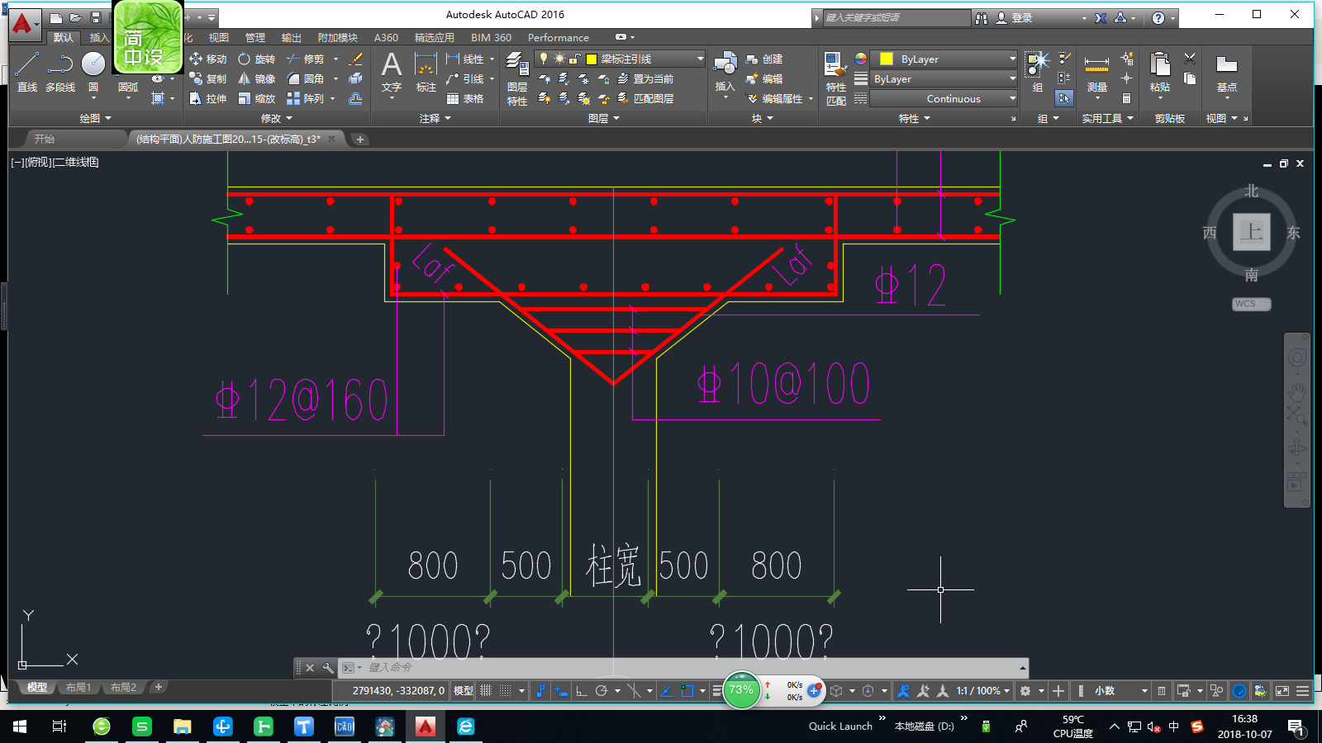This screenshot has height=743, width=1322.
Task: Click the yellow layer color square
Action: pyautogui.click(x=592, y=59)
